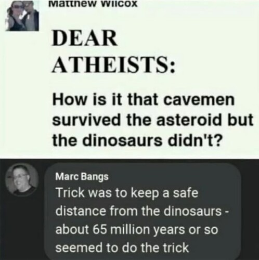
Task: Click comment line 'Trick was to keep a safe'
Action: pyautogui.click(x=127, y=193)
